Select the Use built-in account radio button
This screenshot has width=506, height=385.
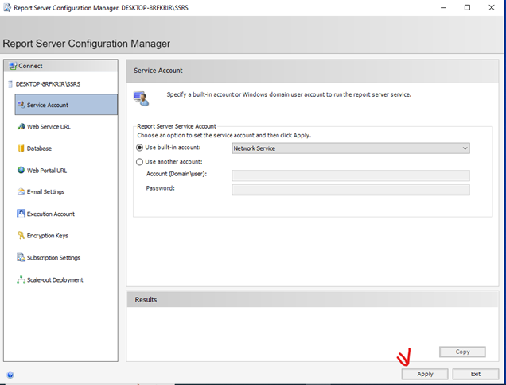(139, 148)
